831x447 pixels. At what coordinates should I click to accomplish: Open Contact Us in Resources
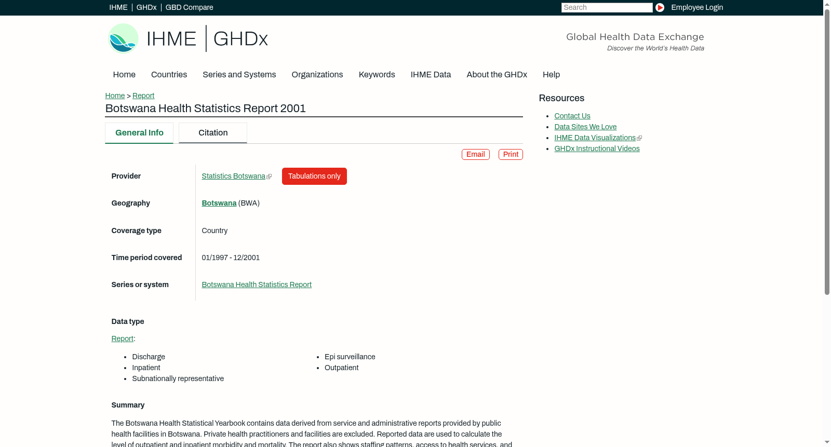tap(572, 116)
